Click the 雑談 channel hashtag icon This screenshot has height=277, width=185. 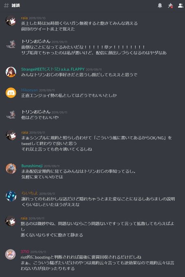click(x=6, y=5)
